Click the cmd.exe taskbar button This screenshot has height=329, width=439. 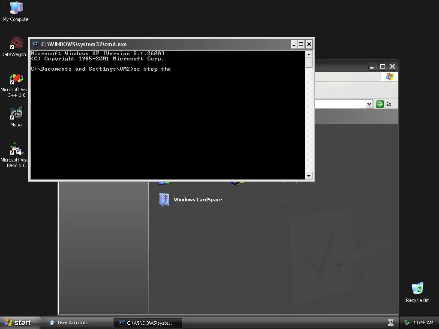coord(148,323)
